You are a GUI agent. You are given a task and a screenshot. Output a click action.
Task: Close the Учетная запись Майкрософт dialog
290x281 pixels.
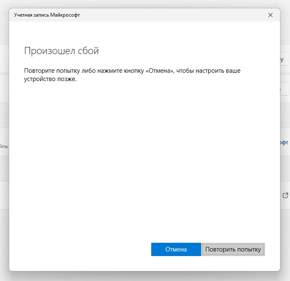(x=270, y=15)
